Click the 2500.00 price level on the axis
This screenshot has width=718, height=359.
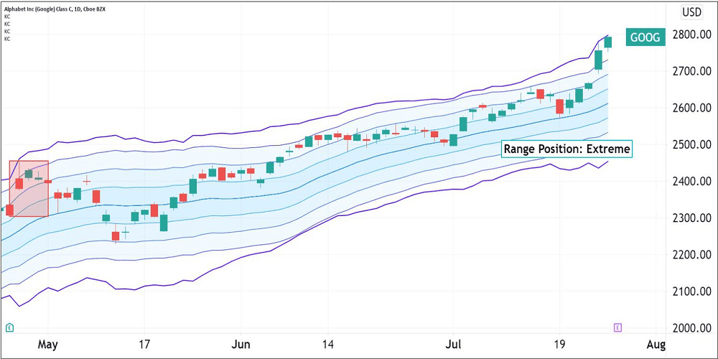click(694, 145)
